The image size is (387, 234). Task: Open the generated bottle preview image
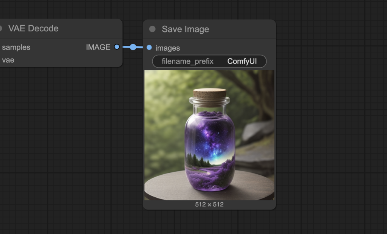click(x=209, y=135)
